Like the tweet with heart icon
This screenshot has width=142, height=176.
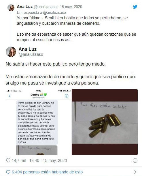click(x=8, y=160)
